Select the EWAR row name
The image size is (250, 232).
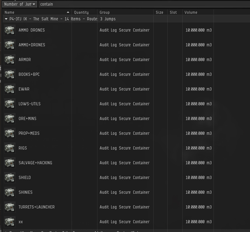24,89
